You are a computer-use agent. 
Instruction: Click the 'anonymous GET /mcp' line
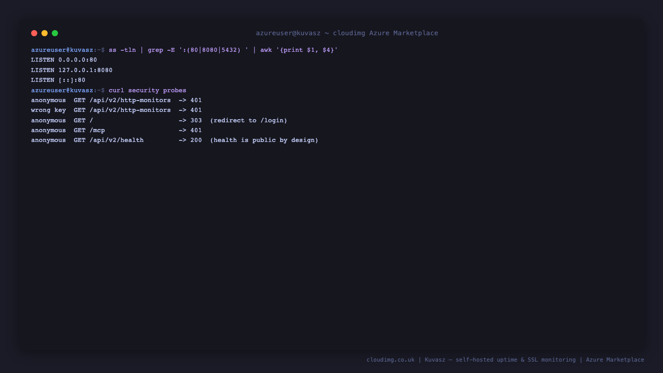(x=117, y=130)
